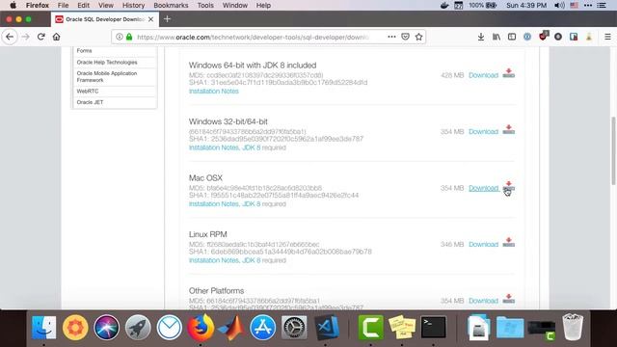Bookmark this page with the star
The image size is (617, 347).
click(x=418, y=37)
